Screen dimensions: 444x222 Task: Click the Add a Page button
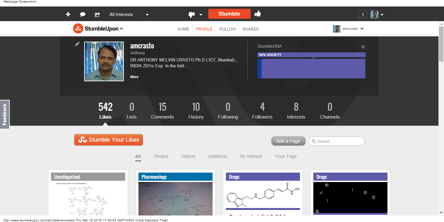point(288,141)
